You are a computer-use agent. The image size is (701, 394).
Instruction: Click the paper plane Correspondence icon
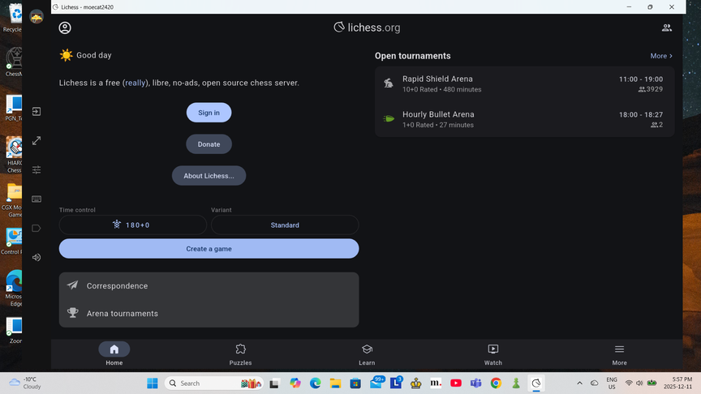72,285
